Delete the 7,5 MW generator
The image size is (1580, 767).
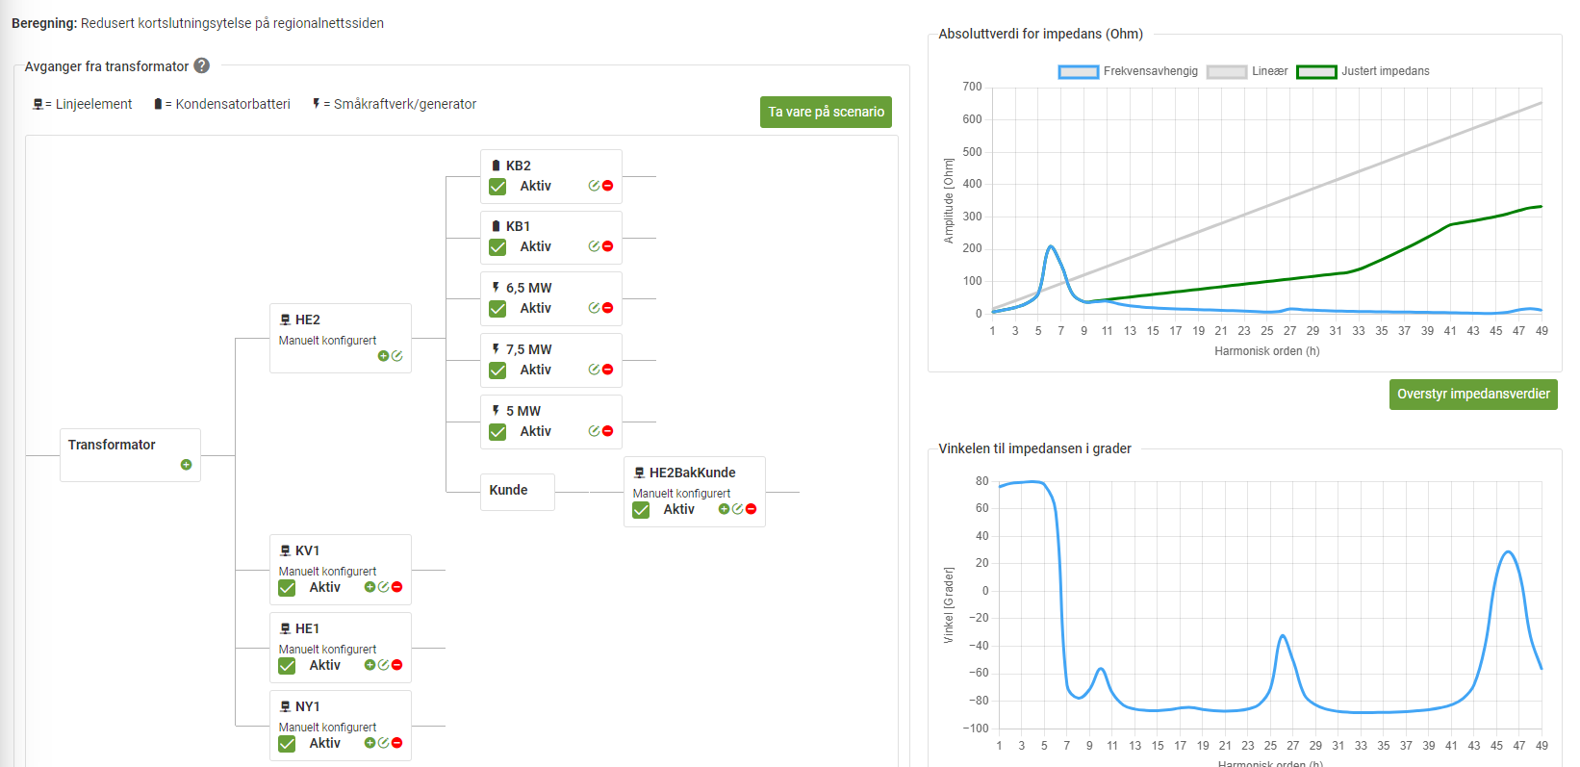(607, 370)
